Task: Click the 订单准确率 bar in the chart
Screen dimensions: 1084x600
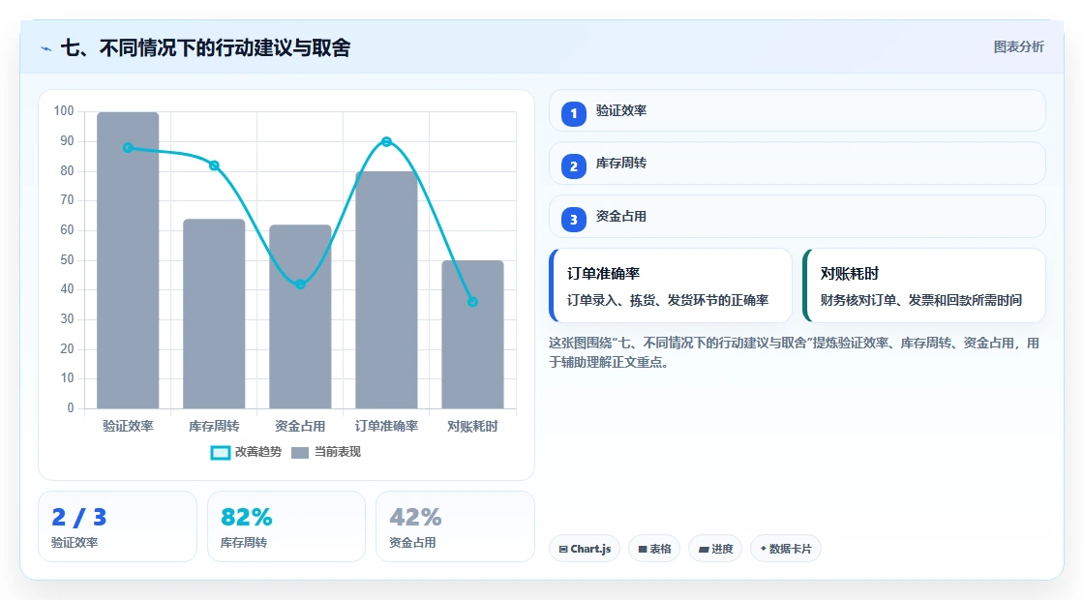Action: click(x=386, y=289)
